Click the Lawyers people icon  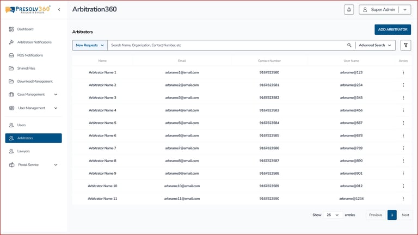tap(11, 151)
